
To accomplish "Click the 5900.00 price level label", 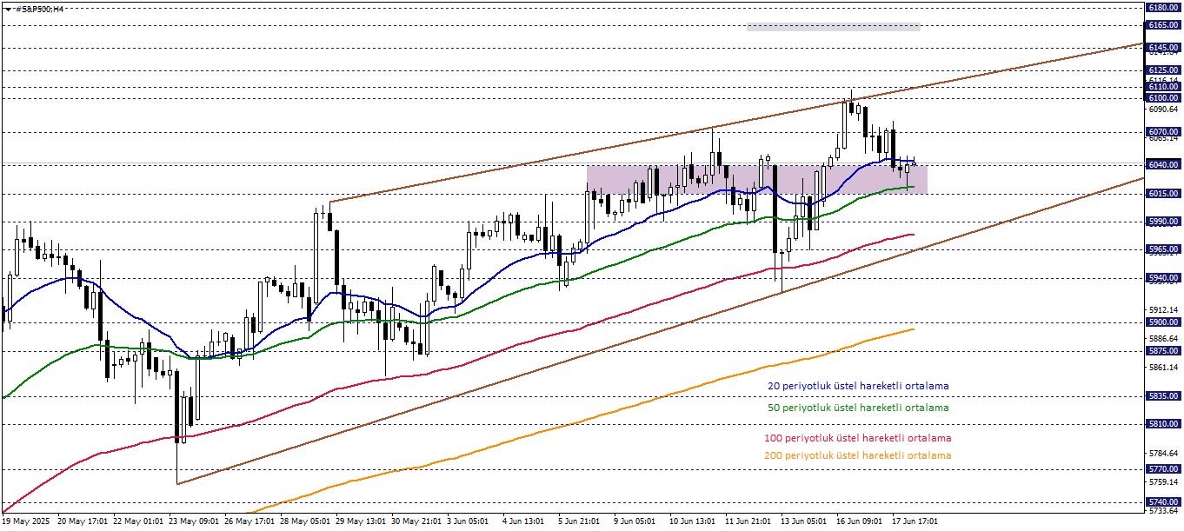I will [1163, 322].
